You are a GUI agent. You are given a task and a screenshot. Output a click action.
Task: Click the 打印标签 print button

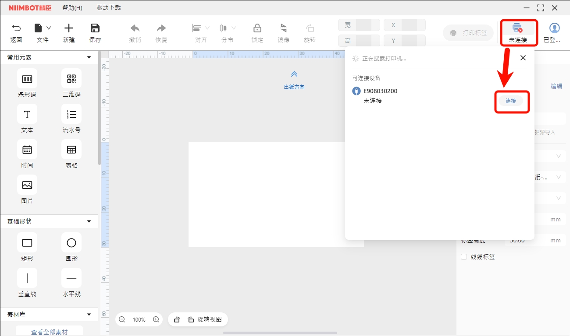[468, 33]
